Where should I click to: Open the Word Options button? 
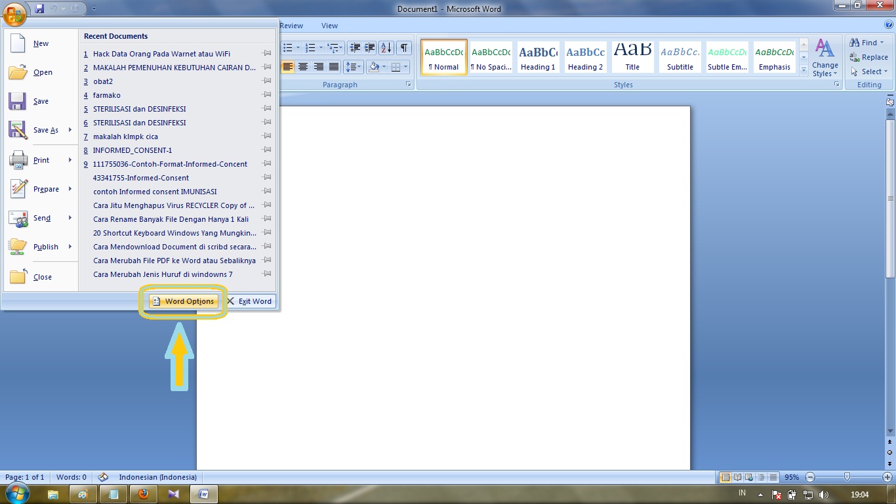coord(183,301)
